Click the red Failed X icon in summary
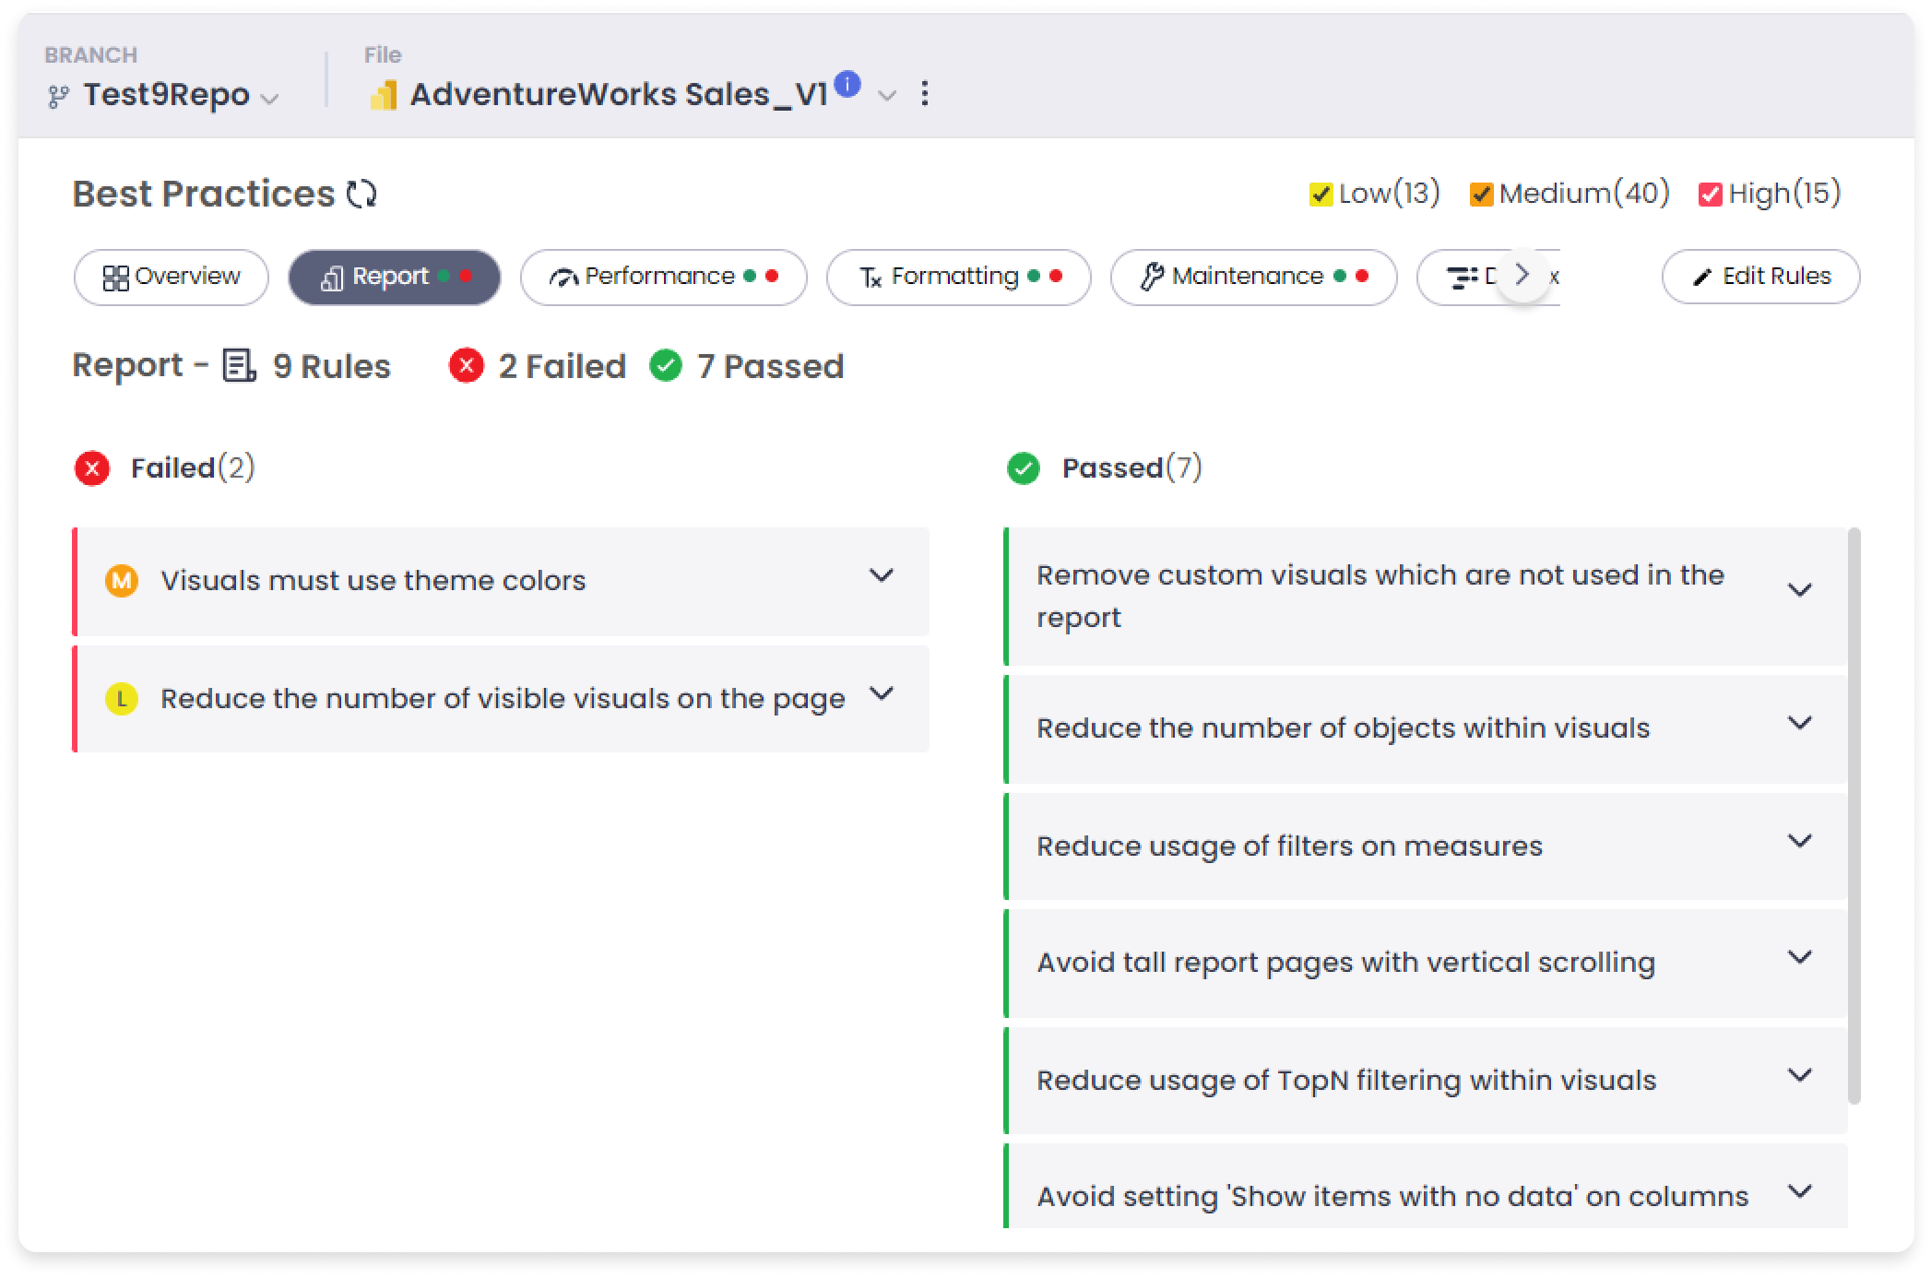The width and height of the screenshot is (1931, 1278). (x=467, y=366)
